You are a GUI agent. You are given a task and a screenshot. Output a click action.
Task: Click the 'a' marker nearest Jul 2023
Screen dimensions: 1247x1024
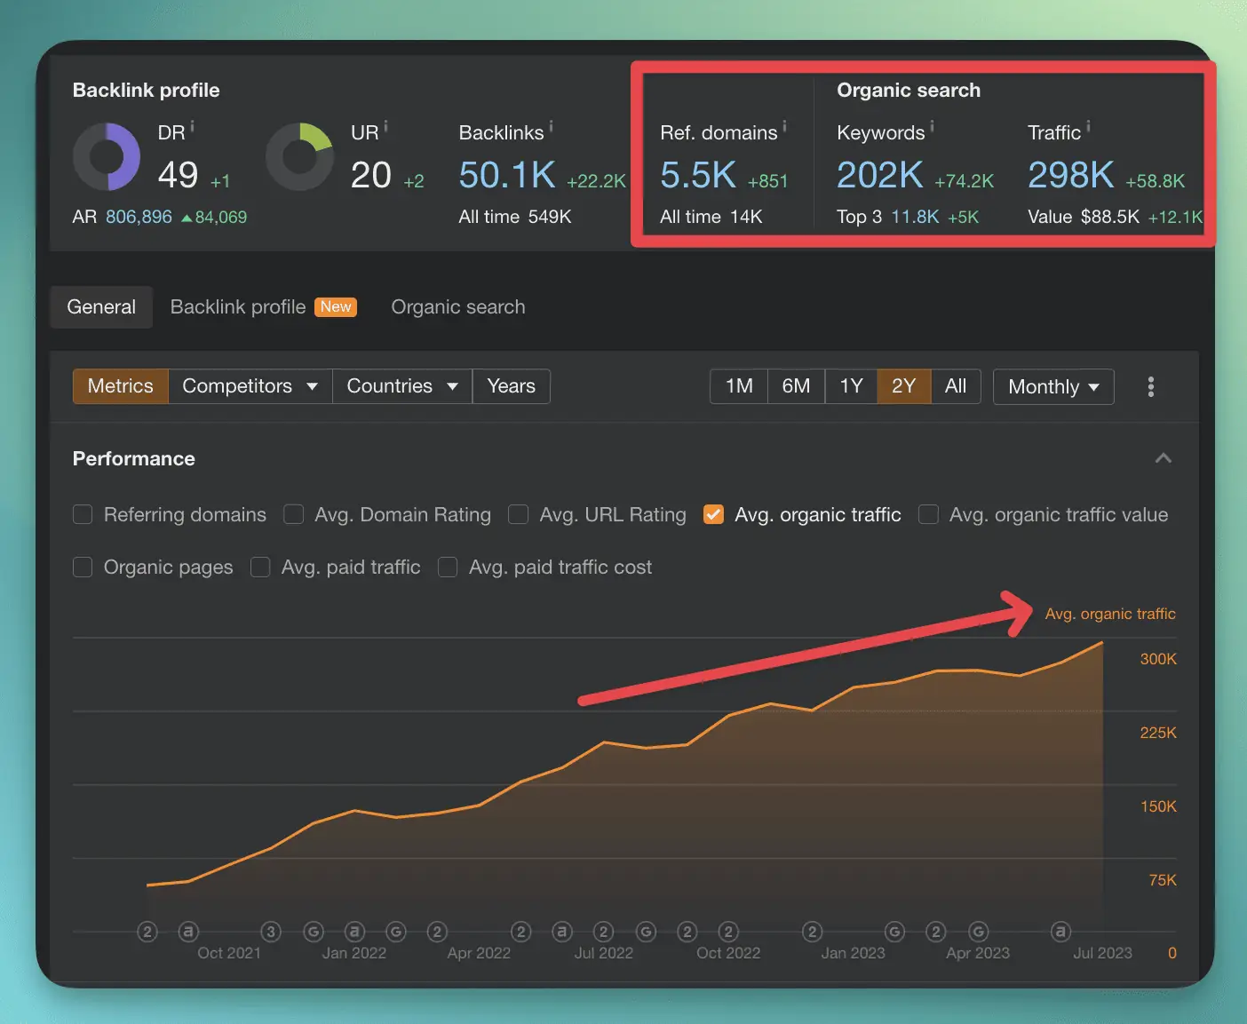(x=1060, y=932)
